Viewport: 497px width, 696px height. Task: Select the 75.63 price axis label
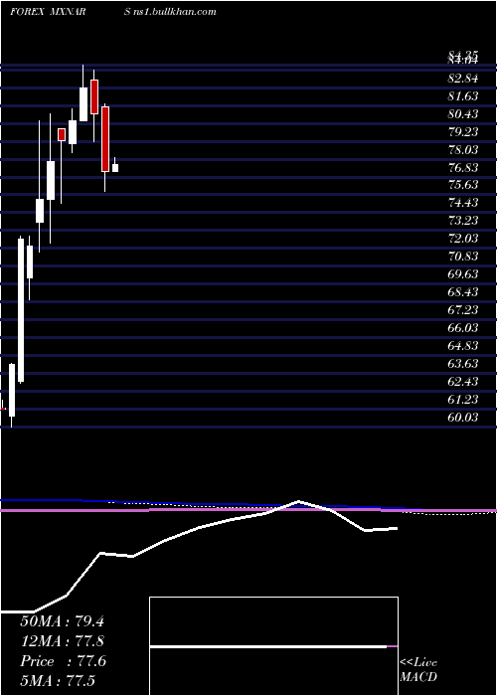point(463,185)
